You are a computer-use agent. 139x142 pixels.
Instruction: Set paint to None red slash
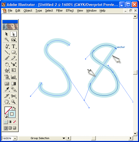[x=15, y=122]
